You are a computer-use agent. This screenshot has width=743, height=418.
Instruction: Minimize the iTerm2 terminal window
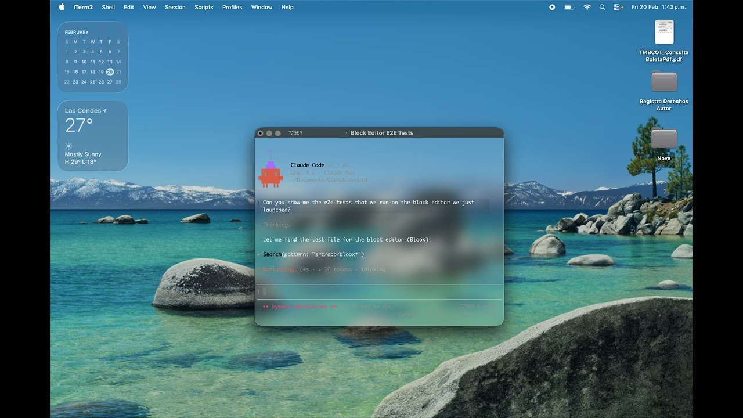[269, 133]
